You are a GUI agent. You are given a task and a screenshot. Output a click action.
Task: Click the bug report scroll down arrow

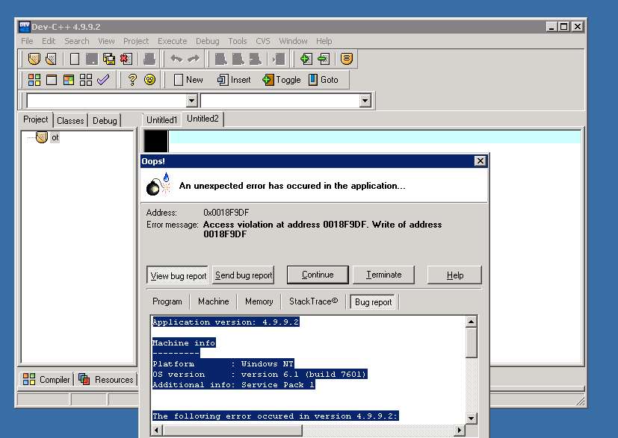[471, 418]
